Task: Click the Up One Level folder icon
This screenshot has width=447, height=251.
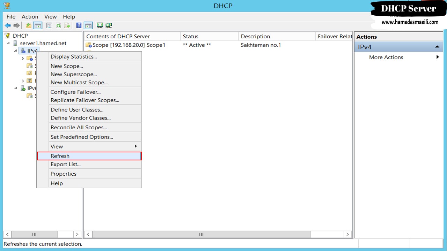Action: (x=29, y=25)
